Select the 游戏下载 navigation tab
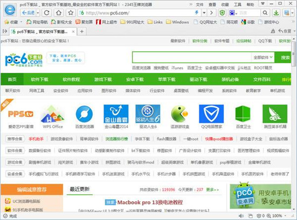 pyautogui.click(x=103, y=79)
